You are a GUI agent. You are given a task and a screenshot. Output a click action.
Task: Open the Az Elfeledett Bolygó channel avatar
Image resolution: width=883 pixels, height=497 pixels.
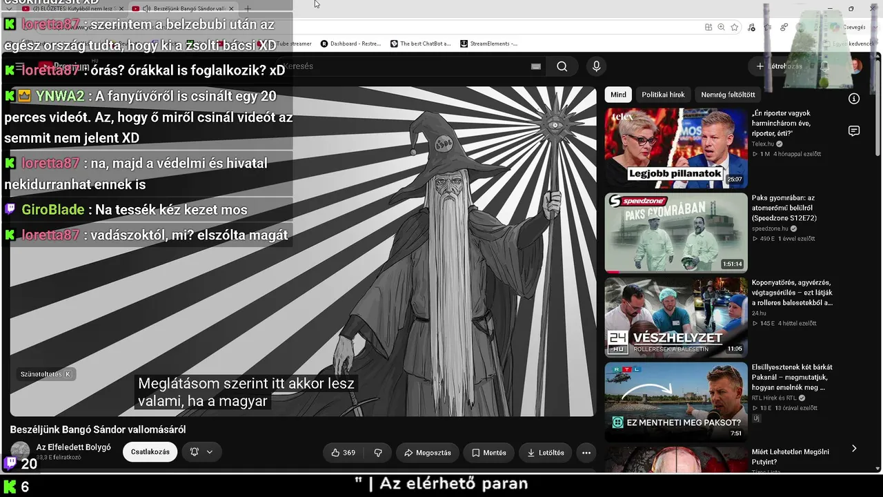coord(20,451)
